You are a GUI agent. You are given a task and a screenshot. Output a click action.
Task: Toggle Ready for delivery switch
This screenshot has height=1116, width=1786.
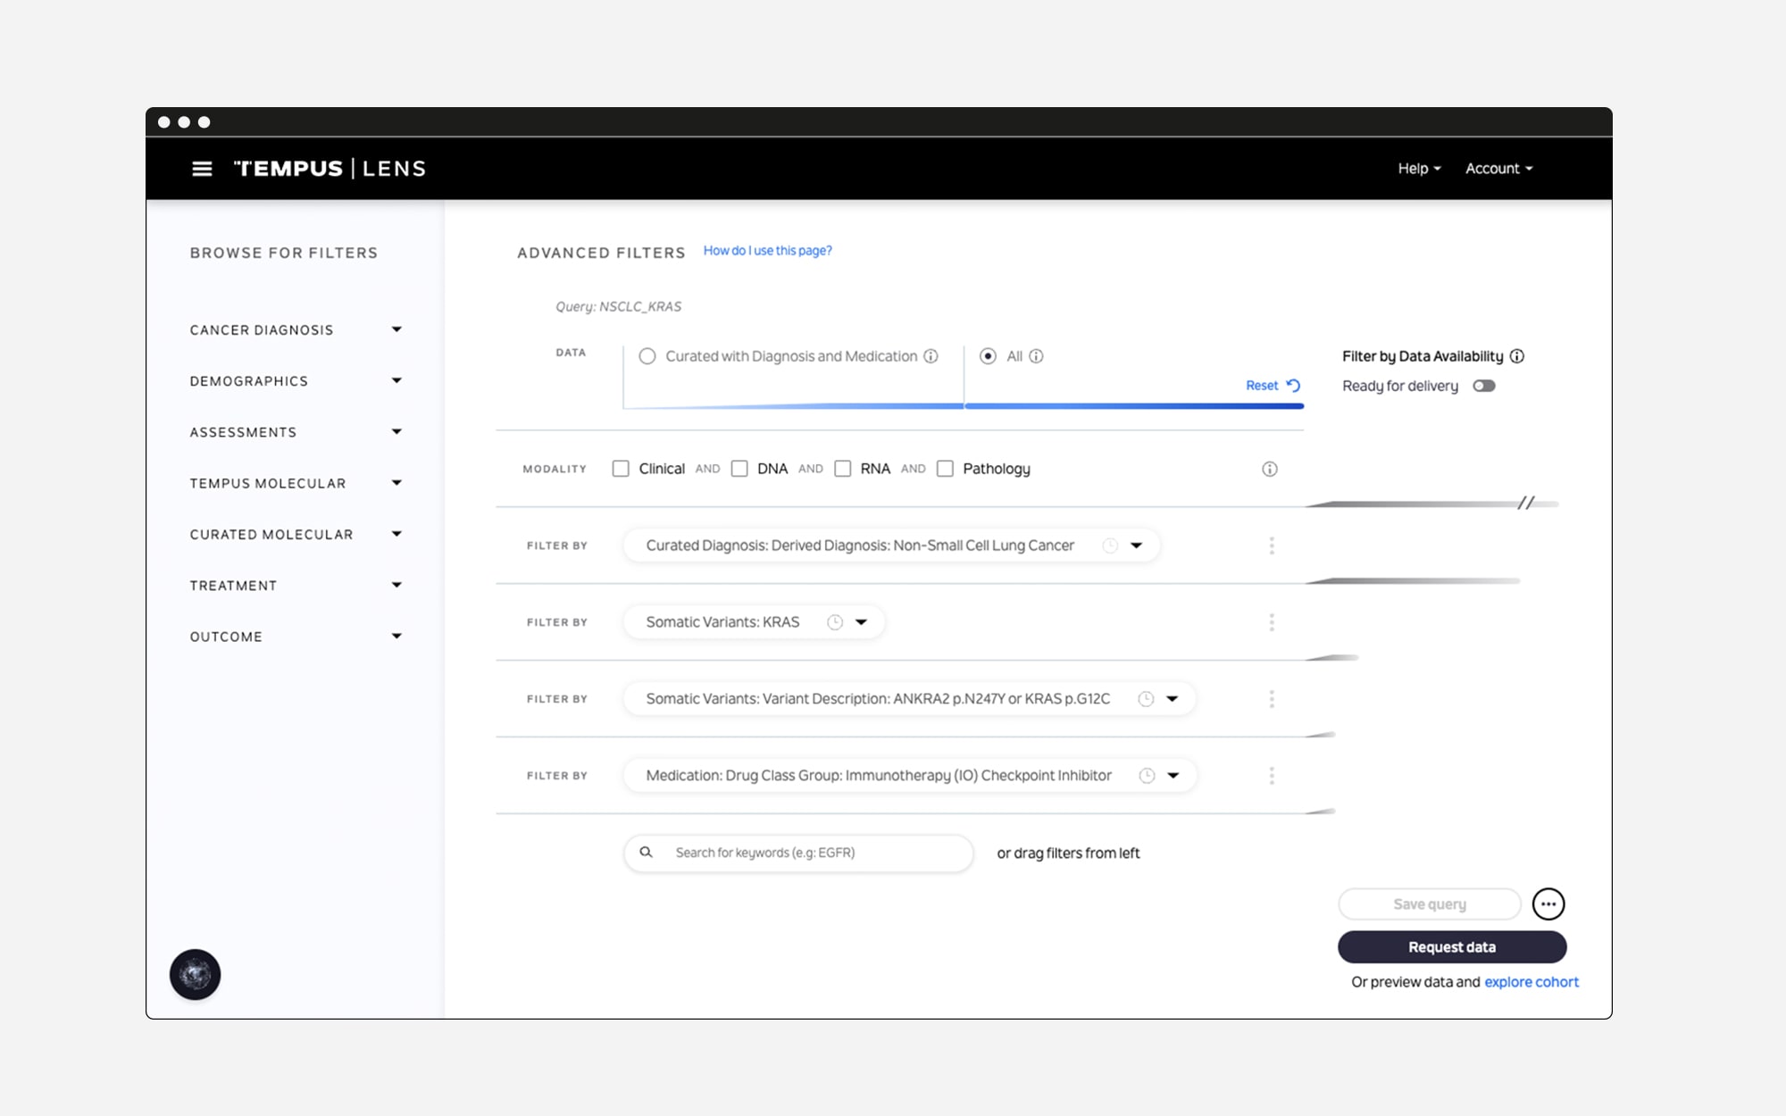[1484, 386]
